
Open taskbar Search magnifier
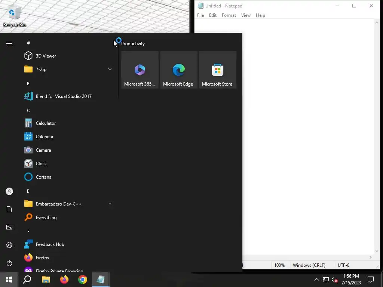tap(27, 280)
